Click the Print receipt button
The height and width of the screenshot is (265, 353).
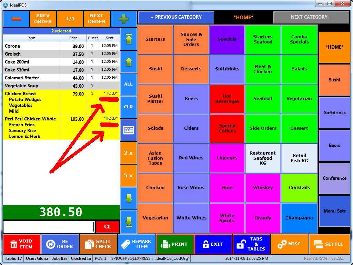tap(175, 244)
